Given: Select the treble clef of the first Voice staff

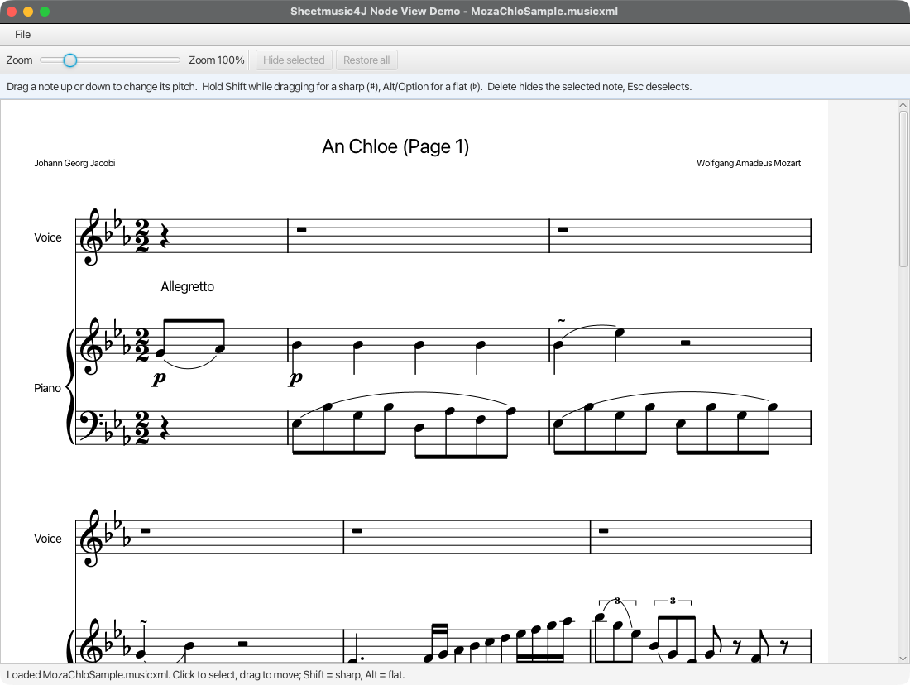Looking at the screenshot, I should click(90, 237).
